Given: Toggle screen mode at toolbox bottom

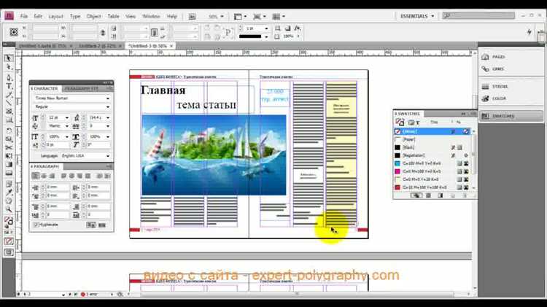Looking at the screenshot, I should pos(9,252).
